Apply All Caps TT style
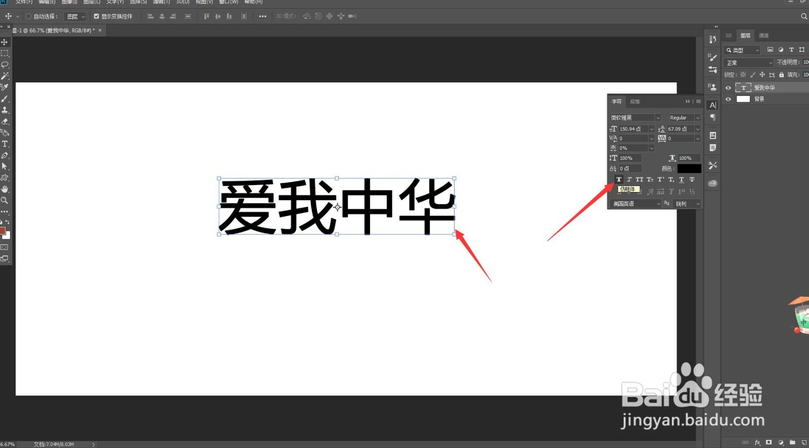This screenshot has width=809, height=448. tap(640, 180)
